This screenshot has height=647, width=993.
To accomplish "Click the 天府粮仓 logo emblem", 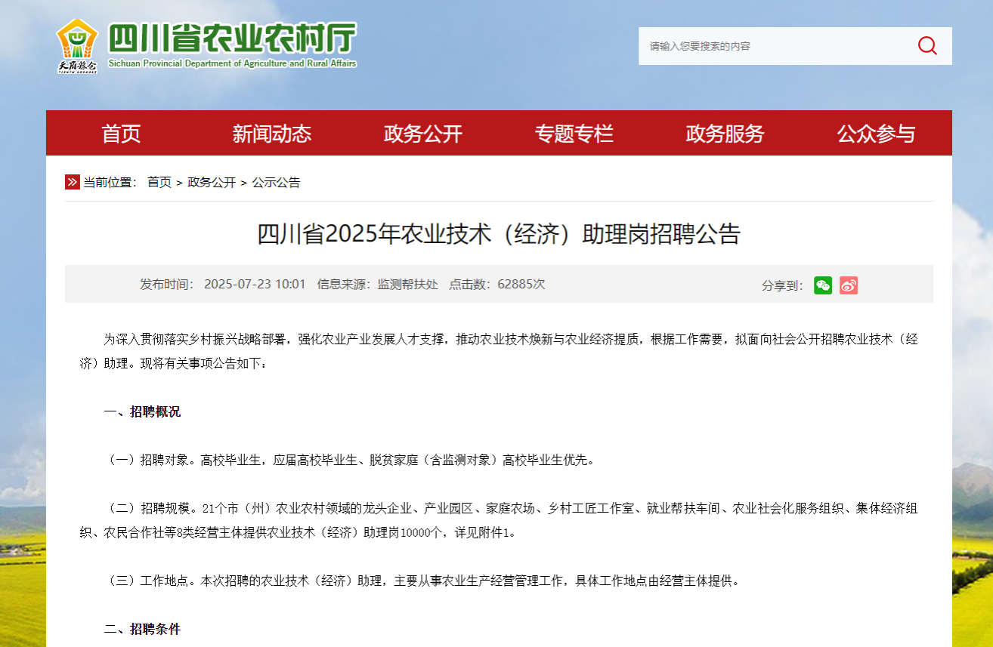I will click(77, 45).
